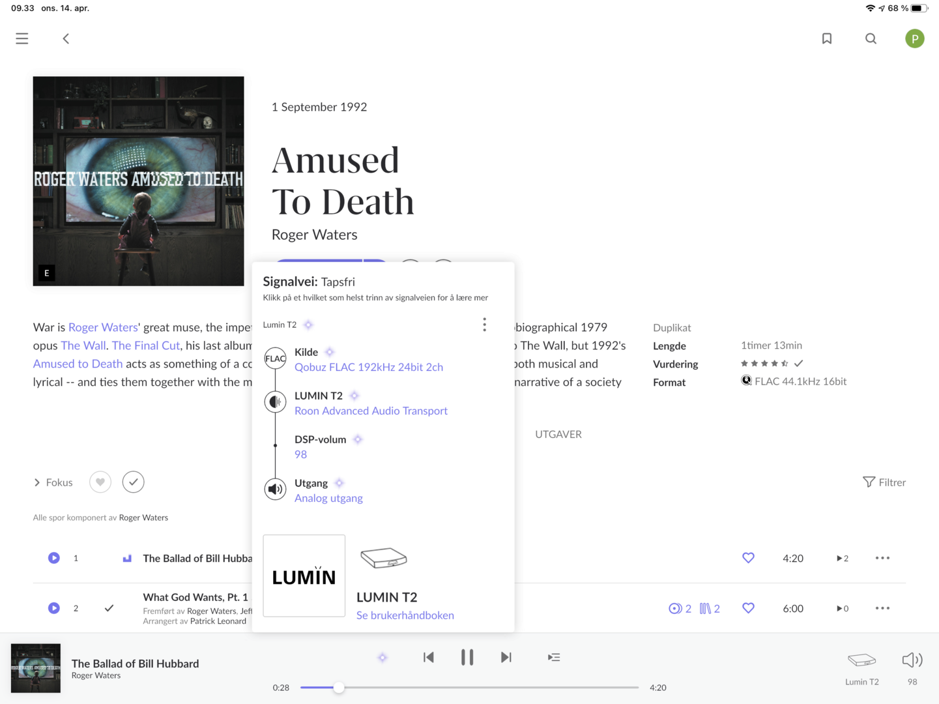Select the Lumin T2 zone icon
Screen dimensions: 939x704
[861, 660]
